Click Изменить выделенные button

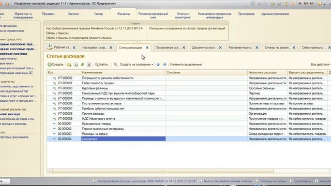[x=186, y=65]
